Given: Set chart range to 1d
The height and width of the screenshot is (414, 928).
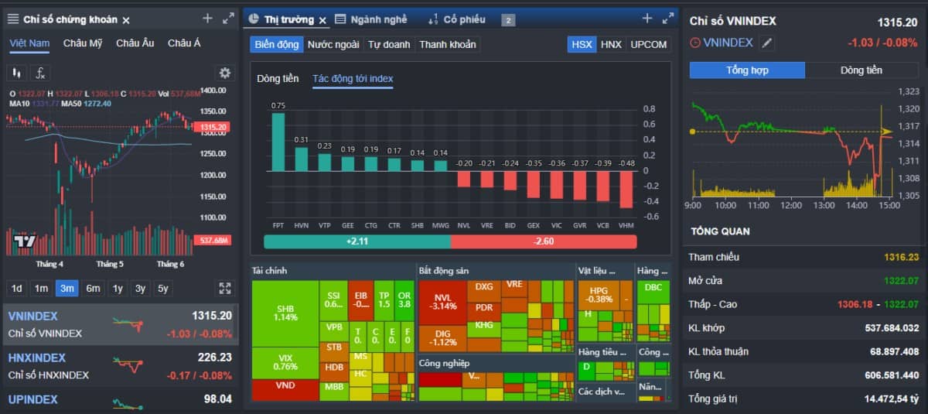Looking at the screenshot, I should point(16,288).
